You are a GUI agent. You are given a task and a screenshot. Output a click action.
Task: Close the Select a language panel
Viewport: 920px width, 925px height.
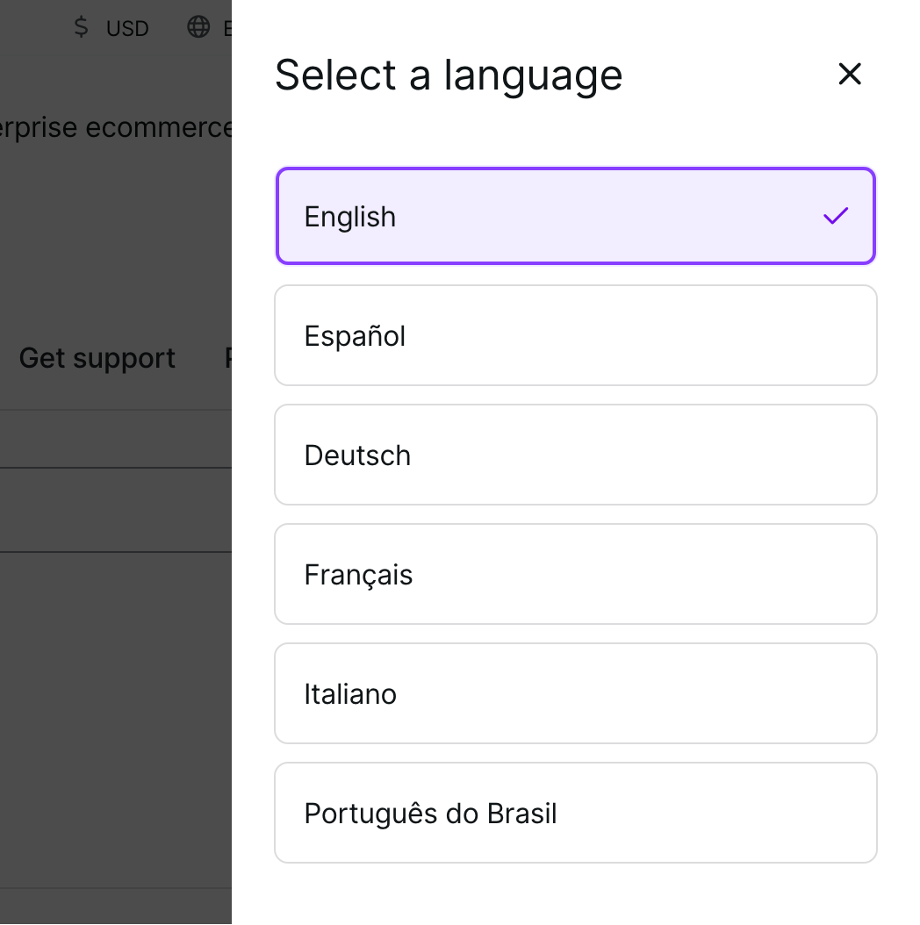pyautogui.click(x=850, y=75)
